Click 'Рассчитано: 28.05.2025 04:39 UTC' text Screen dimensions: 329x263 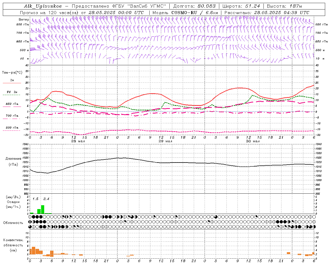tap(267, 12)
